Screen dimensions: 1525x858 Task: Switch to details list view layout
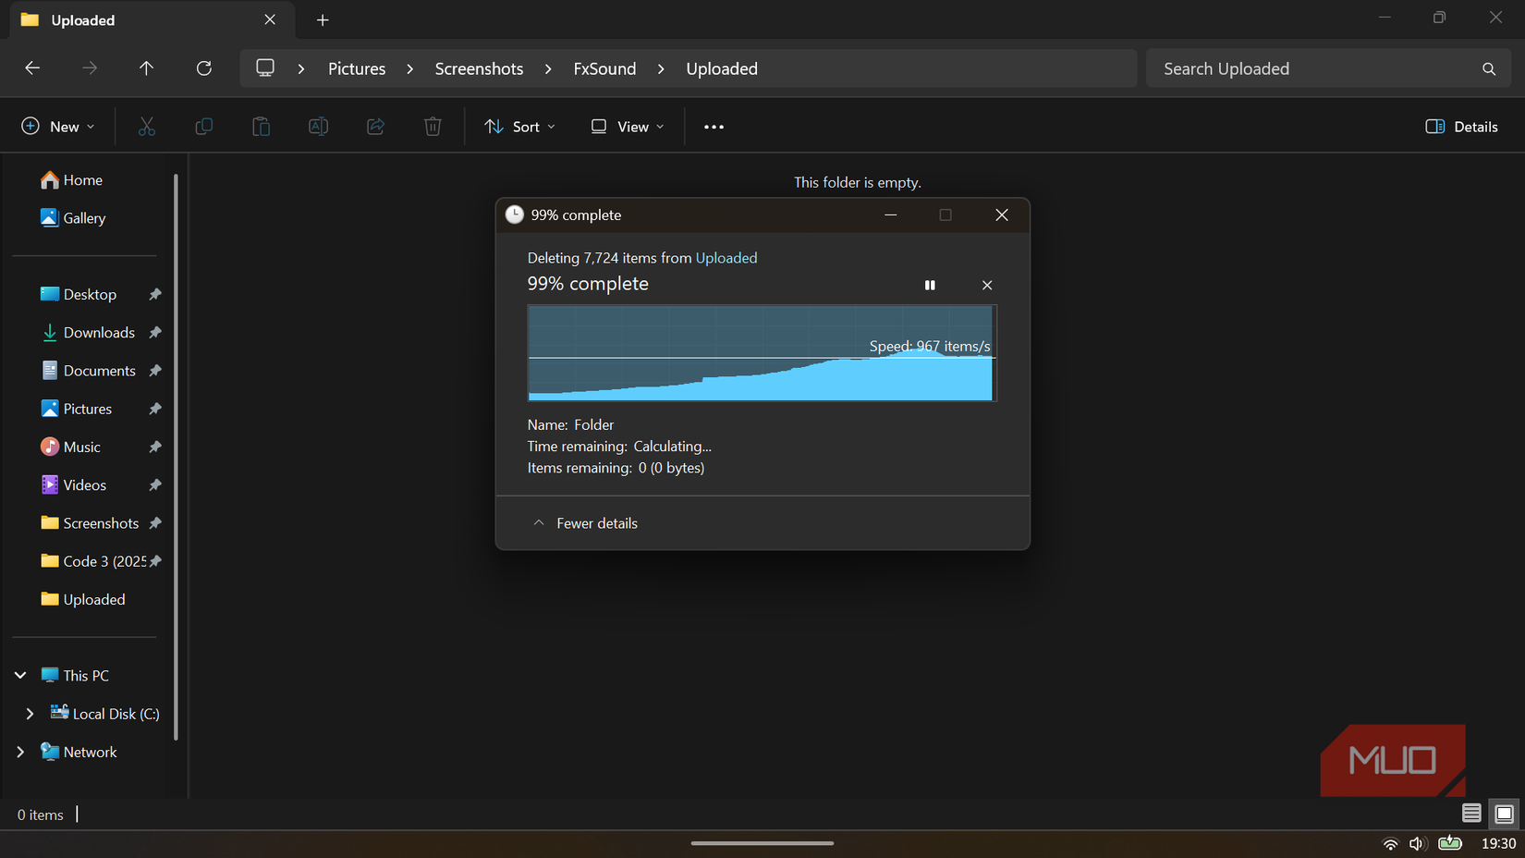(x=1471, y=814)
